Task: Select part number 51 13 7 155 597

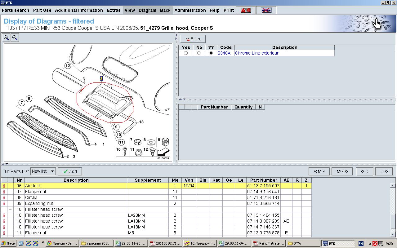Action: pos(263,186)
